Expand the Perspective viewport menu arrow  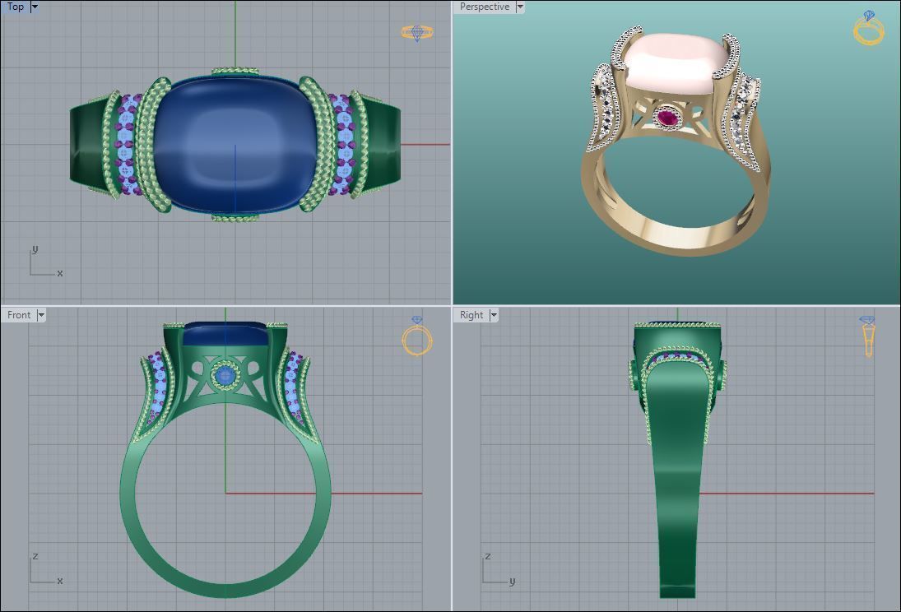point(520,7)
